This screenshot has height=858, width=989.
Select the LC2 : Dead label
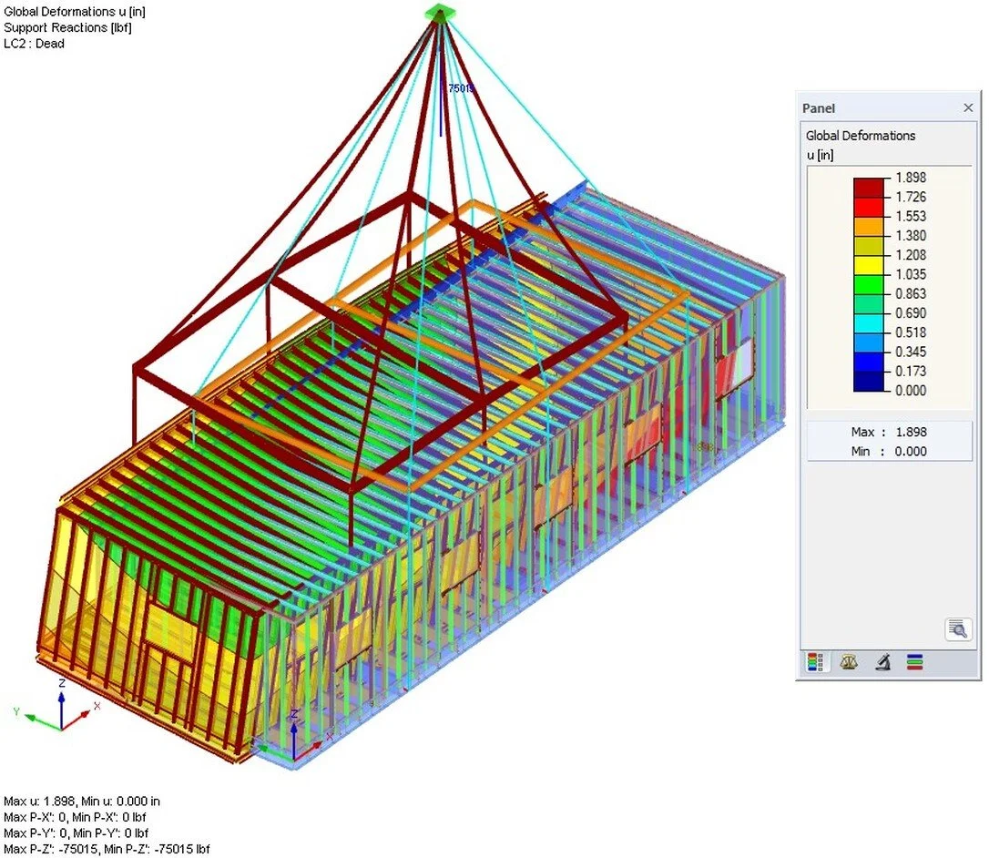click(36, 43)
